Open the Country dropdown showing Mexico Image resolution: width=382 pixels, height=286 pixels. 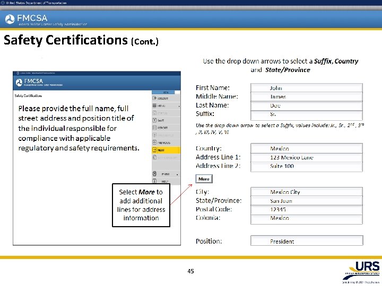307,149
